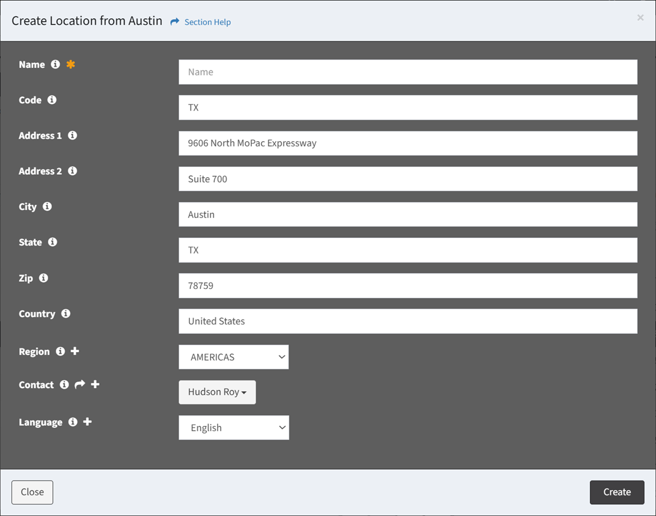The image size is (656, 516).
Task: Open the Section Help link
Action: tap(207, 22)
